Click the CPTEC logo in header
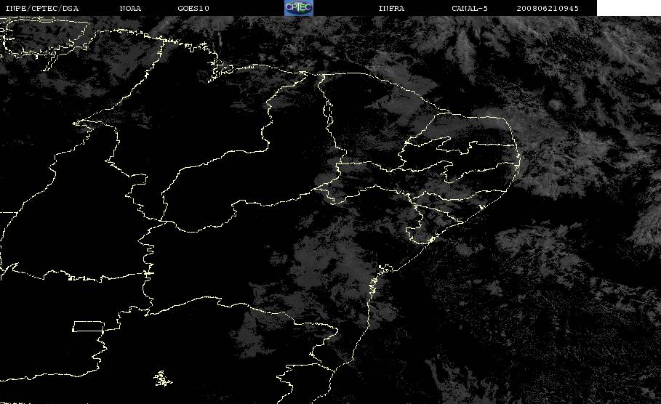Screen dimensions: 661x404 (x=298, y=7)
